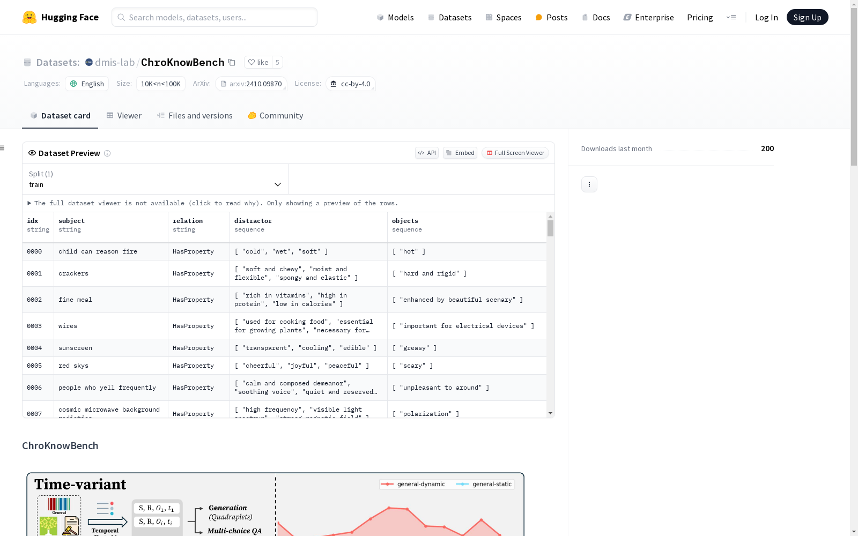Screen dimensions: 858x536
Task: Click the objects cell "hard and rigid"
Action: pyautogui.click(x=467, y=273)
